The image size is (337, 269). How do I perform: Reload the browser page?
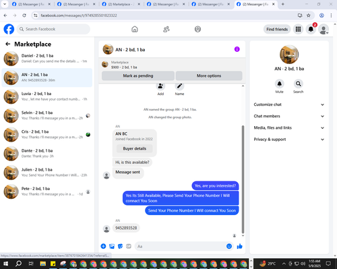click(x=24, y=16)
